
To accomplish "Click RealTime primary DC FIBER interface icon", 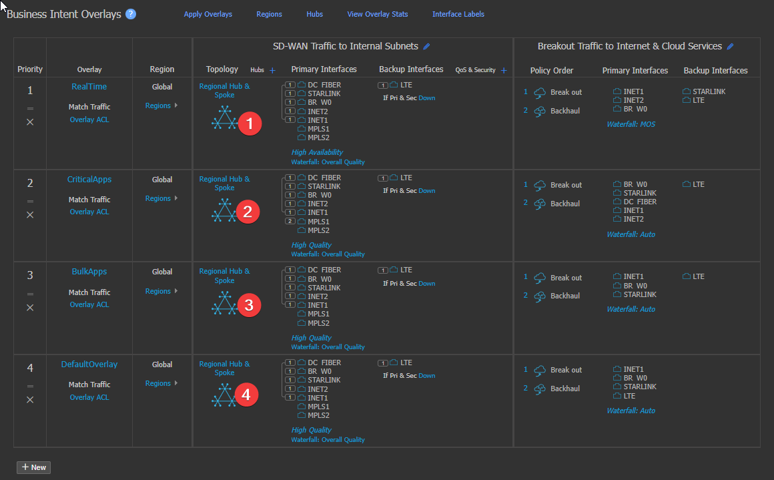I will click(302, 85).
